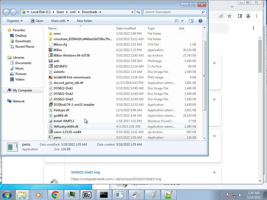Select Local Disk (C:) breadcrumb

tap(41, 12)
